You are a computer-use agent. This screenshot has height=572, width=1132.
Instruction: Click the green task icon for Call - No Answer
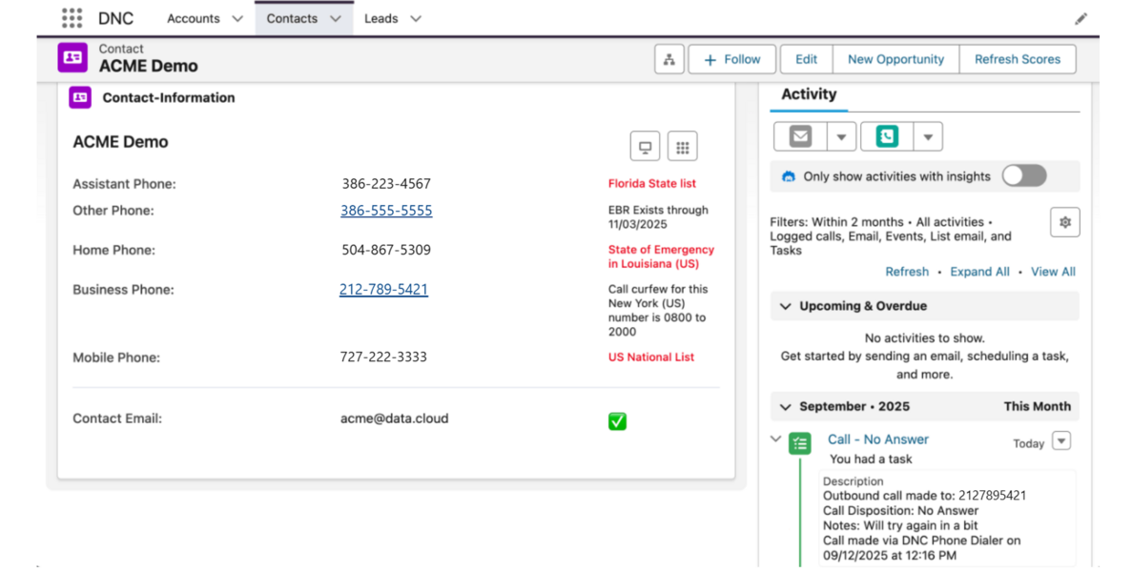click(x=800, y=443)
